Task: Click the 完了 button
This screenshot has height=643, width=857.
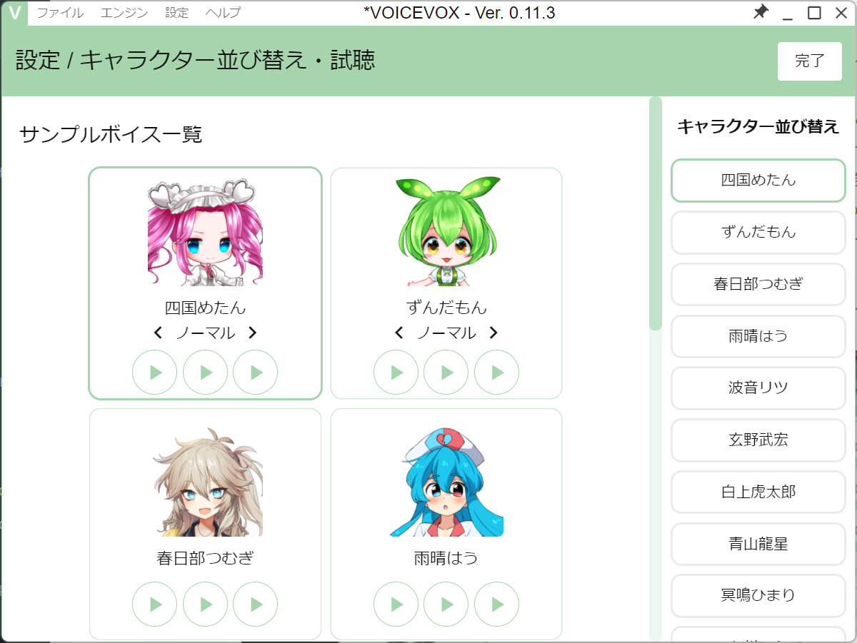Action: 810,61
